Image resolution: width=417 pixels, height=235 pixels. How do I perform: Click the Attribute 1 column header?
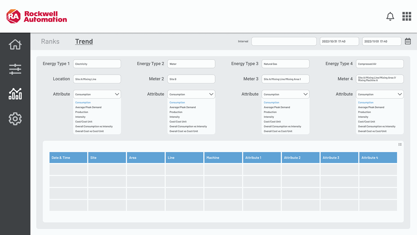pyautogui.click(x=262, y=157)
